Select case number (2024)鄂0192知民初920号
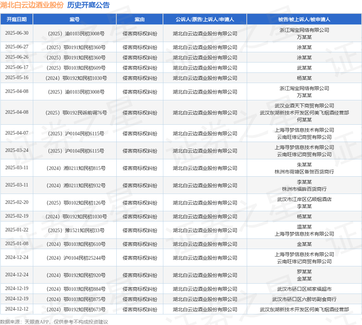This screenshot has height=325, width=362. (x=76, y=275)
